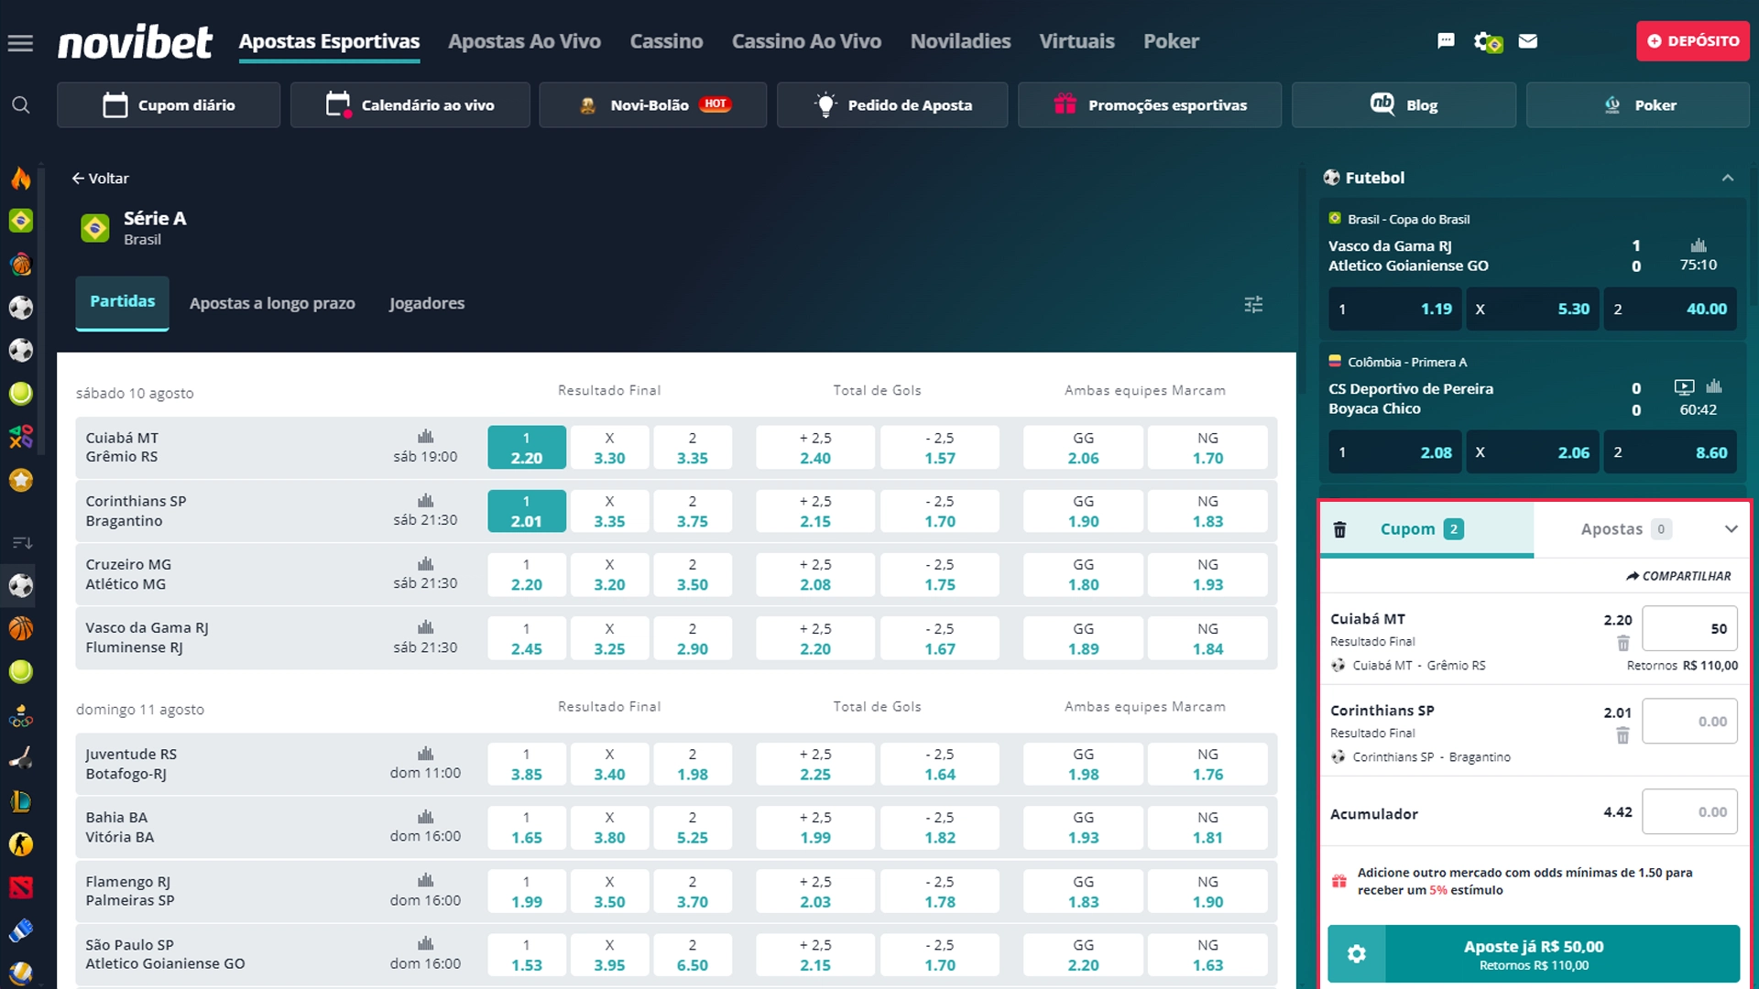This screenshot has height=989, width=1759.
Task: Switch to Apostas Ao Vivo
Action: (x=524, y=41)
